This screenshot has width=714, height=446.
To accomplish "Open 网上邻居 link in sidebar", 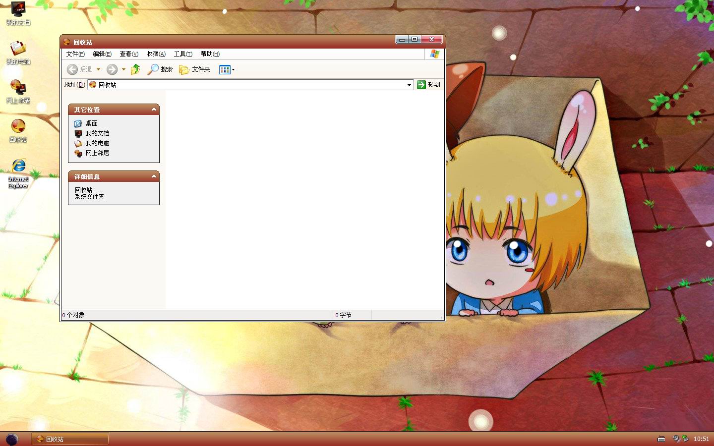I will [x=97, y=153].
